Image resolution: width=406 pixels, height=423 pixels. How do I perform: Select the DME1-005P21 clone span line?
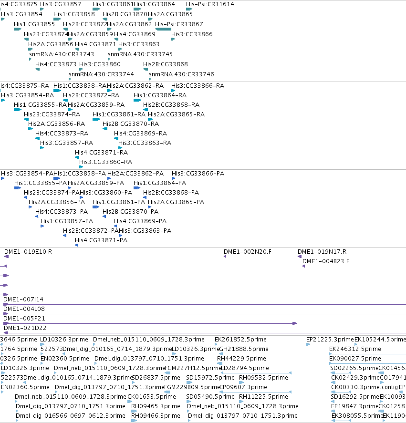[x=150, y=323]
